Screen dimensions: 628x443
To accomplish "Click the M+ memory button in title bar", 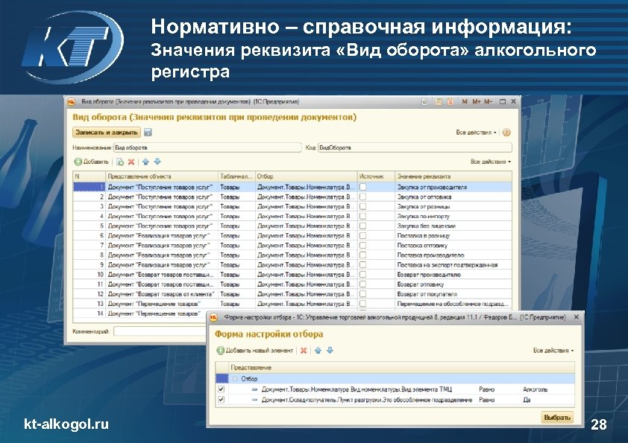I will 476,102.
